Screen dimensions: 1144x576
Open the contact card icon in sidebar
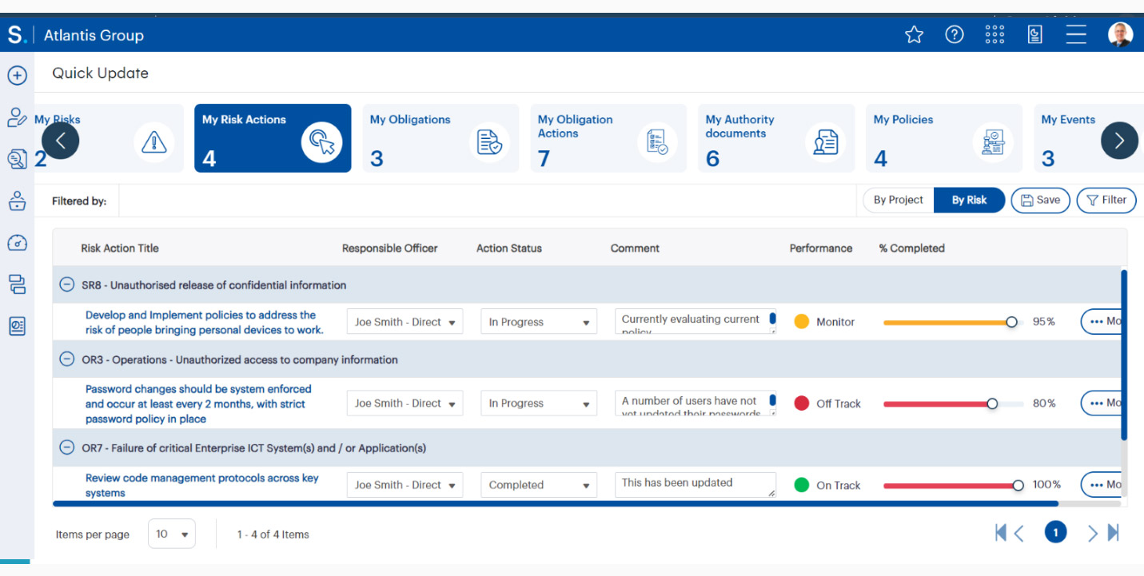18,326
